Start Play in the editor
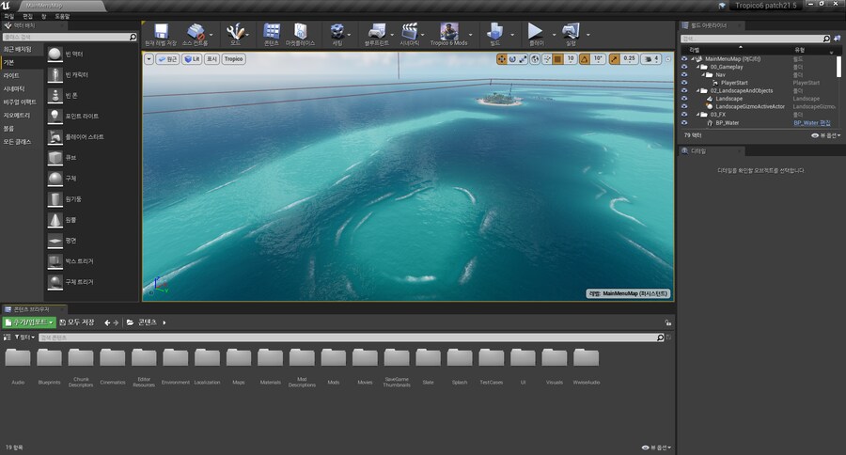 (x=535, y=31)
